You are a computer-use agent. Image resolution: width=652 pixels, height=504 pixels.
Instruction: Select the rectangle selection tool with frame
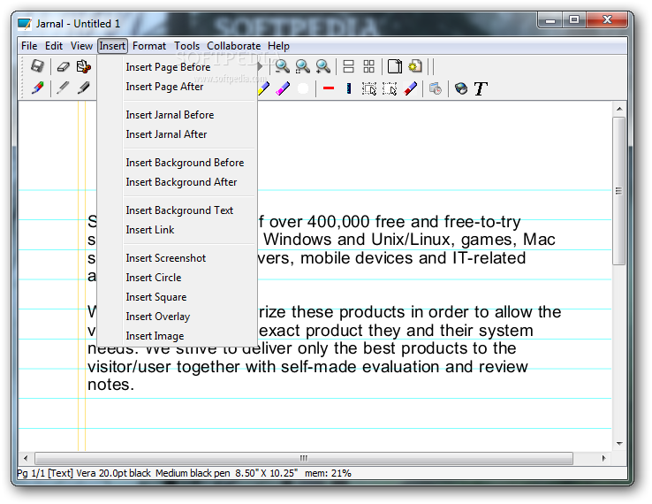(368, 88)
